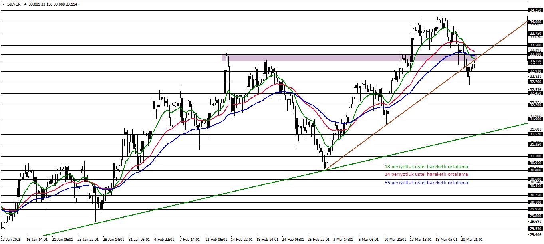Click the 30.950 price level label
The height and width of the screenshot is (244, 544).
point(535,163)
